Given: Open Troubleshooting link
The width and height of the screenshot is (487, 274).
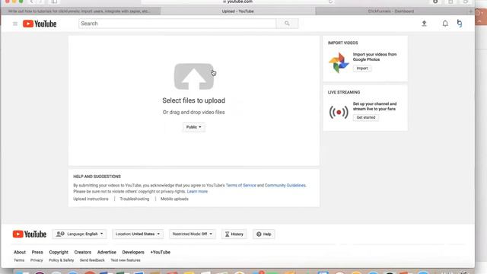Looking at the screenshot, I should tap(135, 199).
